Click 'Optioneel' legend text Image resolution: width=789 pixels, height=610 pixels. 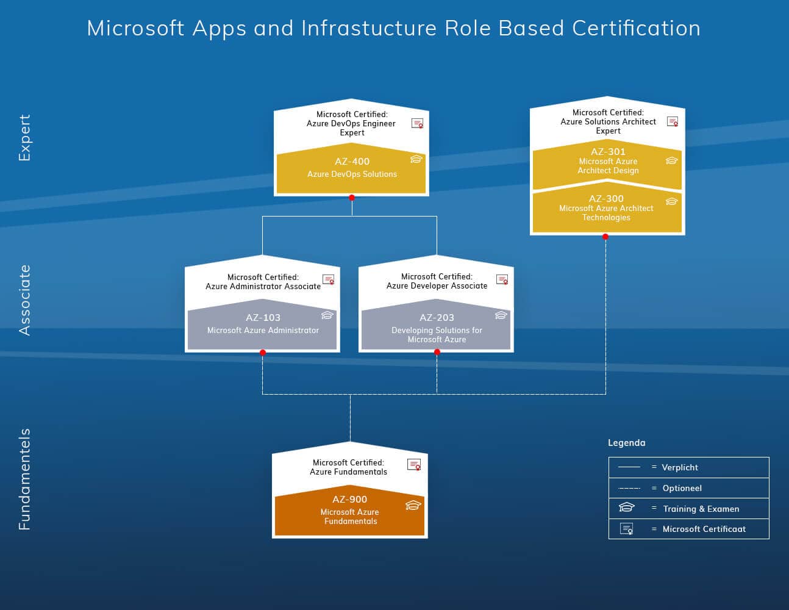point(682,488)
